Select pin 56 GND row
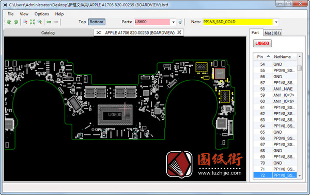 pos(275,77)
